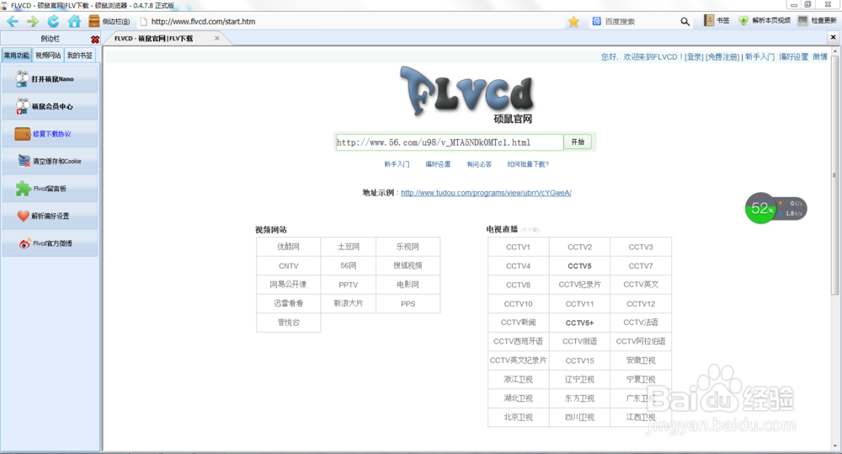The width and height of the screenshot is (842, 454).
Task: Open the tudou example URL link
Action: click(x=486, y=193)
